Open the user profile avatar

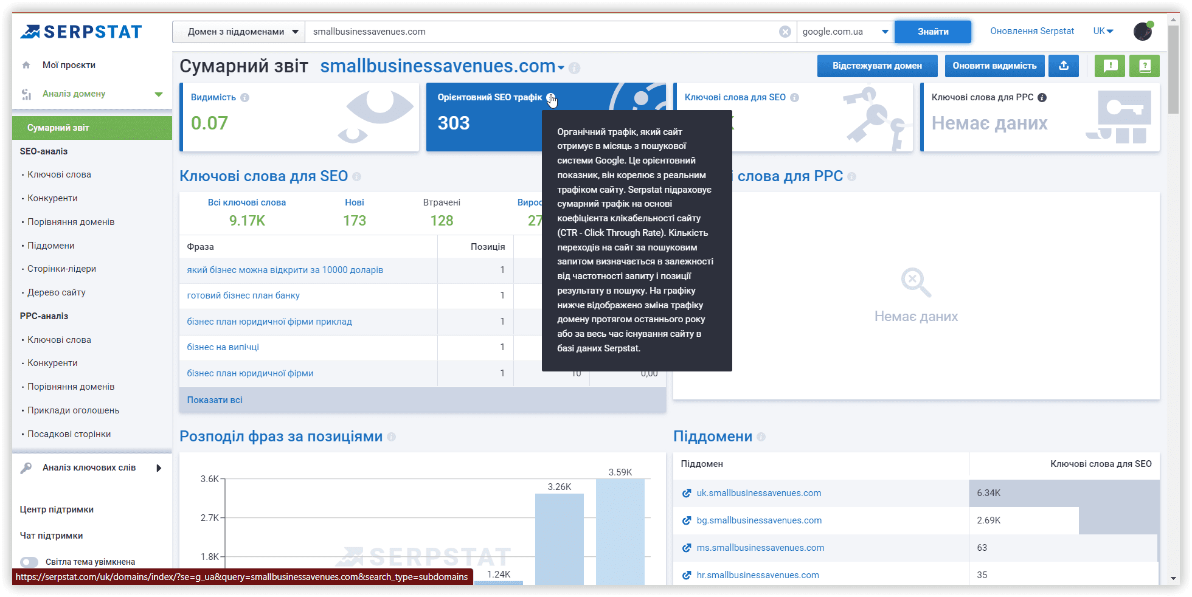coord(1143,32)
